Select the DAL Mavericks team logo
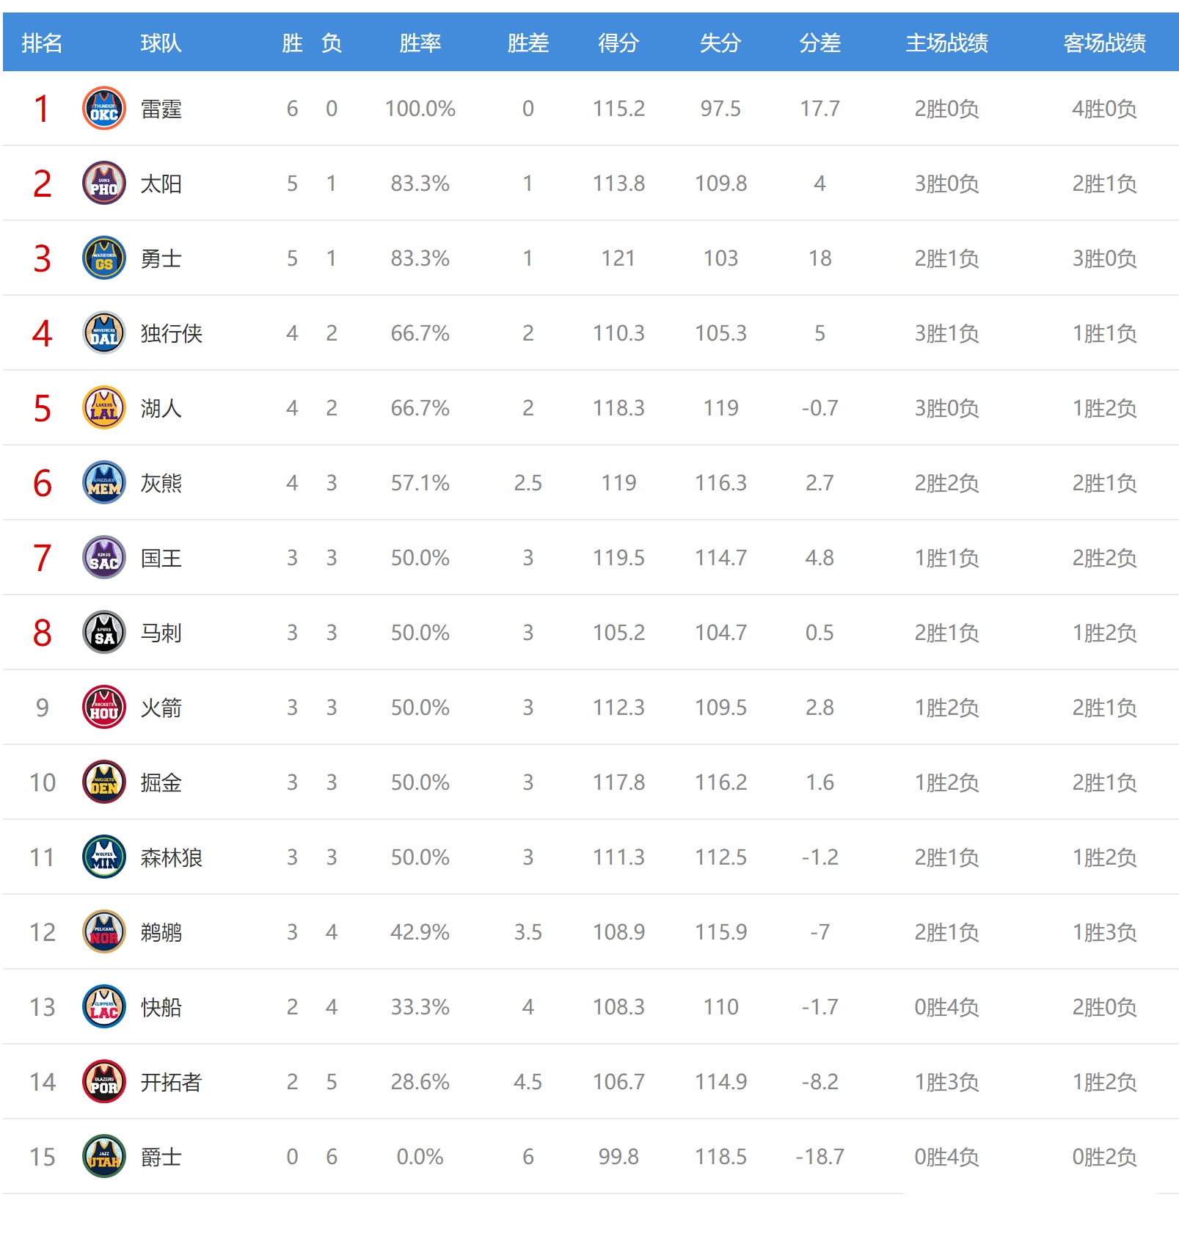 coord(104,333)
